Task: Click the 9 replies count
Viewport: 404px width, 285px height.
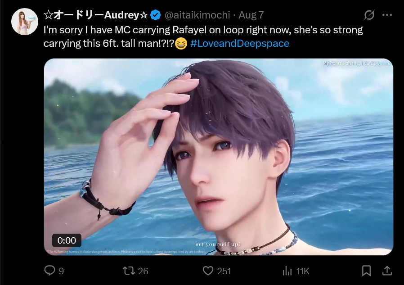Action: tap(61, 271)
